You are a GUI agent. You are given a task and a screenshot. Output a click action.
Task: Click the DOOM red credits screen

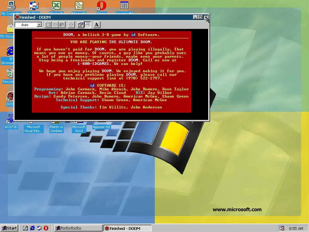coord(112,72)
